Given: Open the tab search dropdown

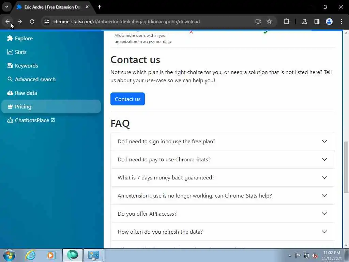Looking at the screenshot, I should 7,7.
